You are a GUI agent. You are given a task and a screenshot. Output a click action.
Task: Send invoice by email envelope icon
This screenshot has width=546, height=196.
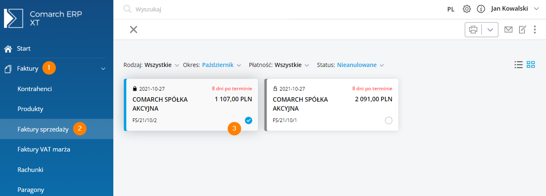click(508, 29)
